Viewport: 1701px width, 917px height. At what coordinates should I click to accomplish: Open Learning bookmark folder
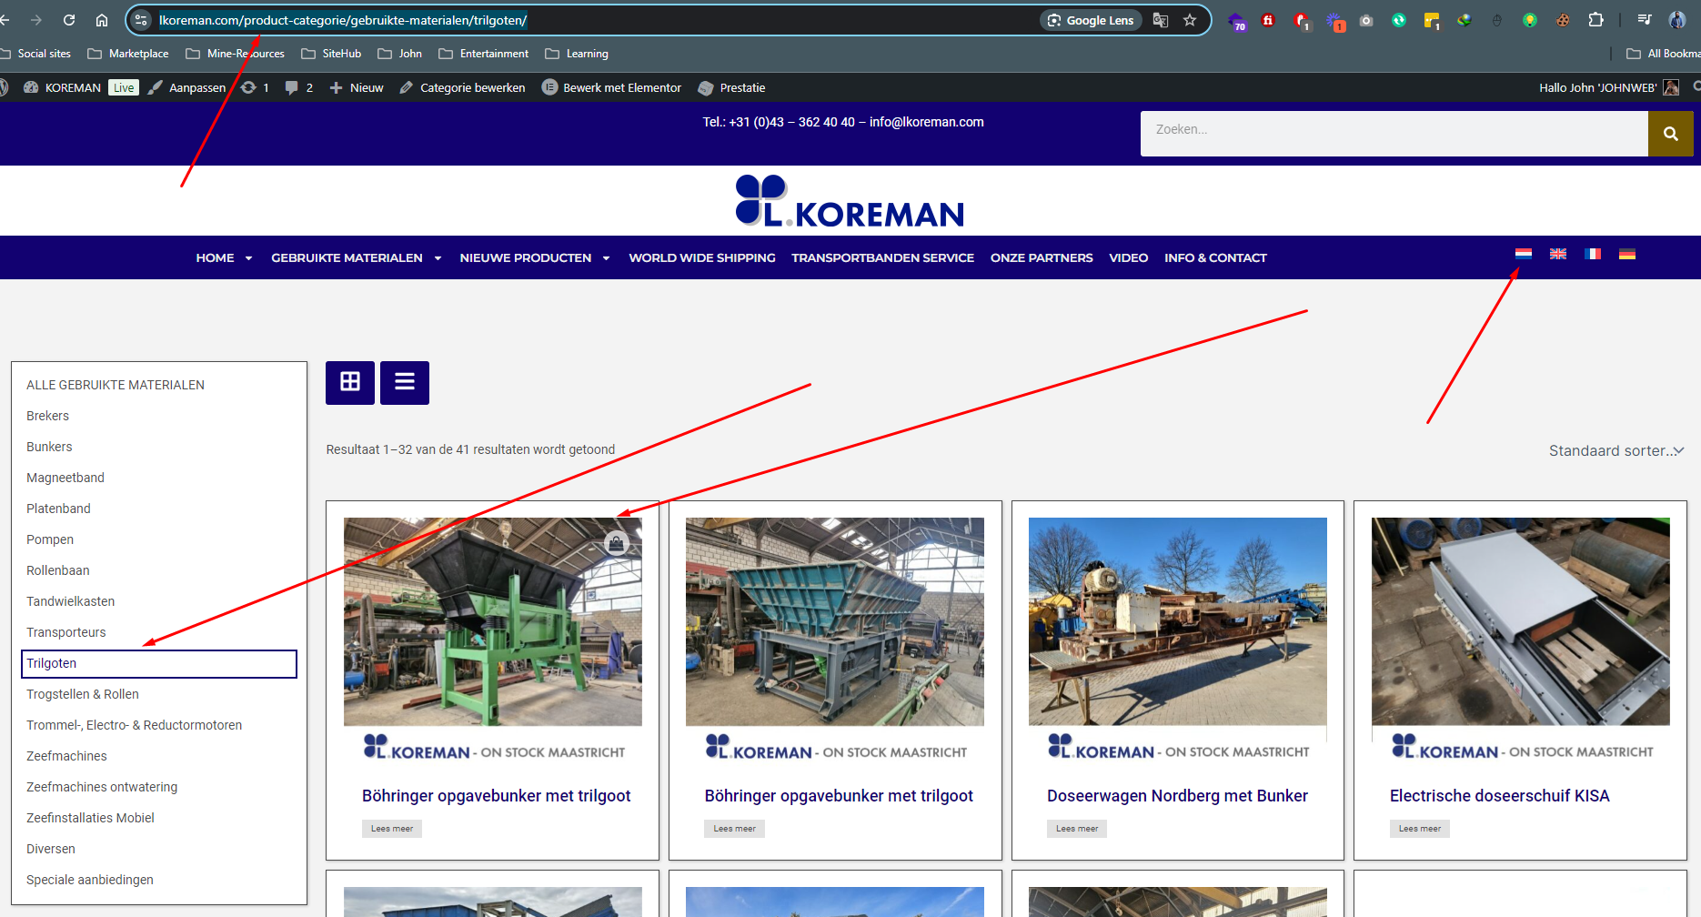click(578, 54)
